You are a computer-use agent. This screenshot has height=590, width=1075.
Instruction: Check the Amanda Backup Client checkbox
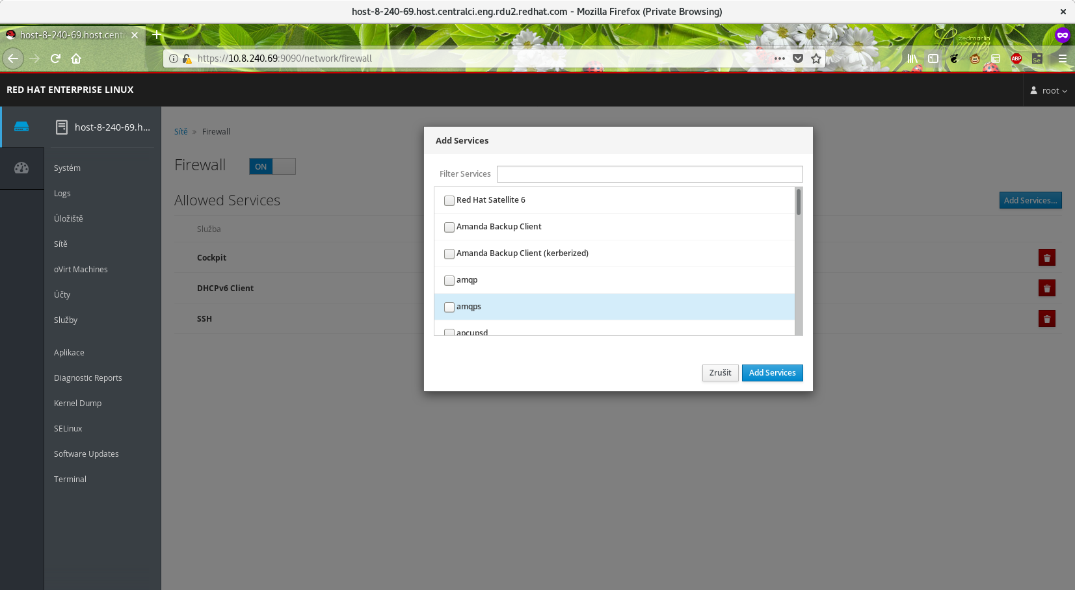(x=449, y=227)
